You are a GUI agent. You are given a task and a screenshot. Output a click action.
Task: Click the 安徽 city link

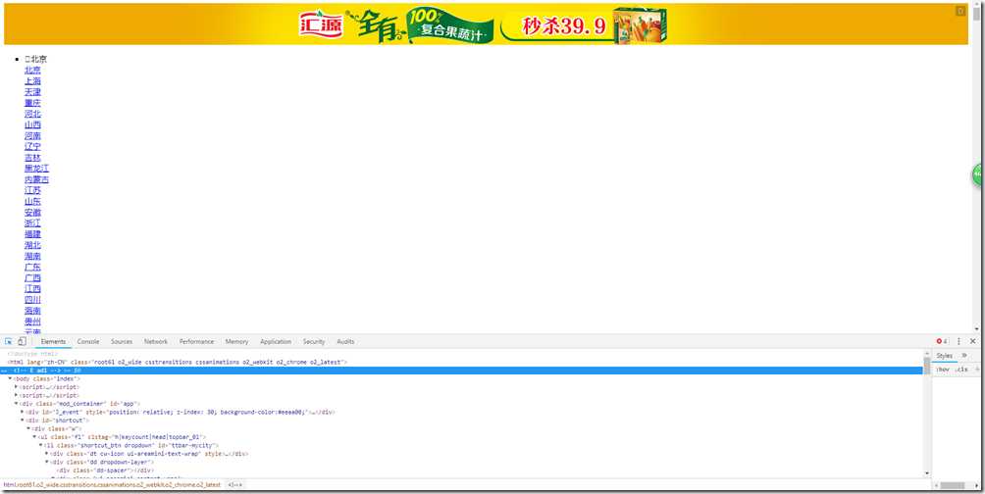click(32, 212)
